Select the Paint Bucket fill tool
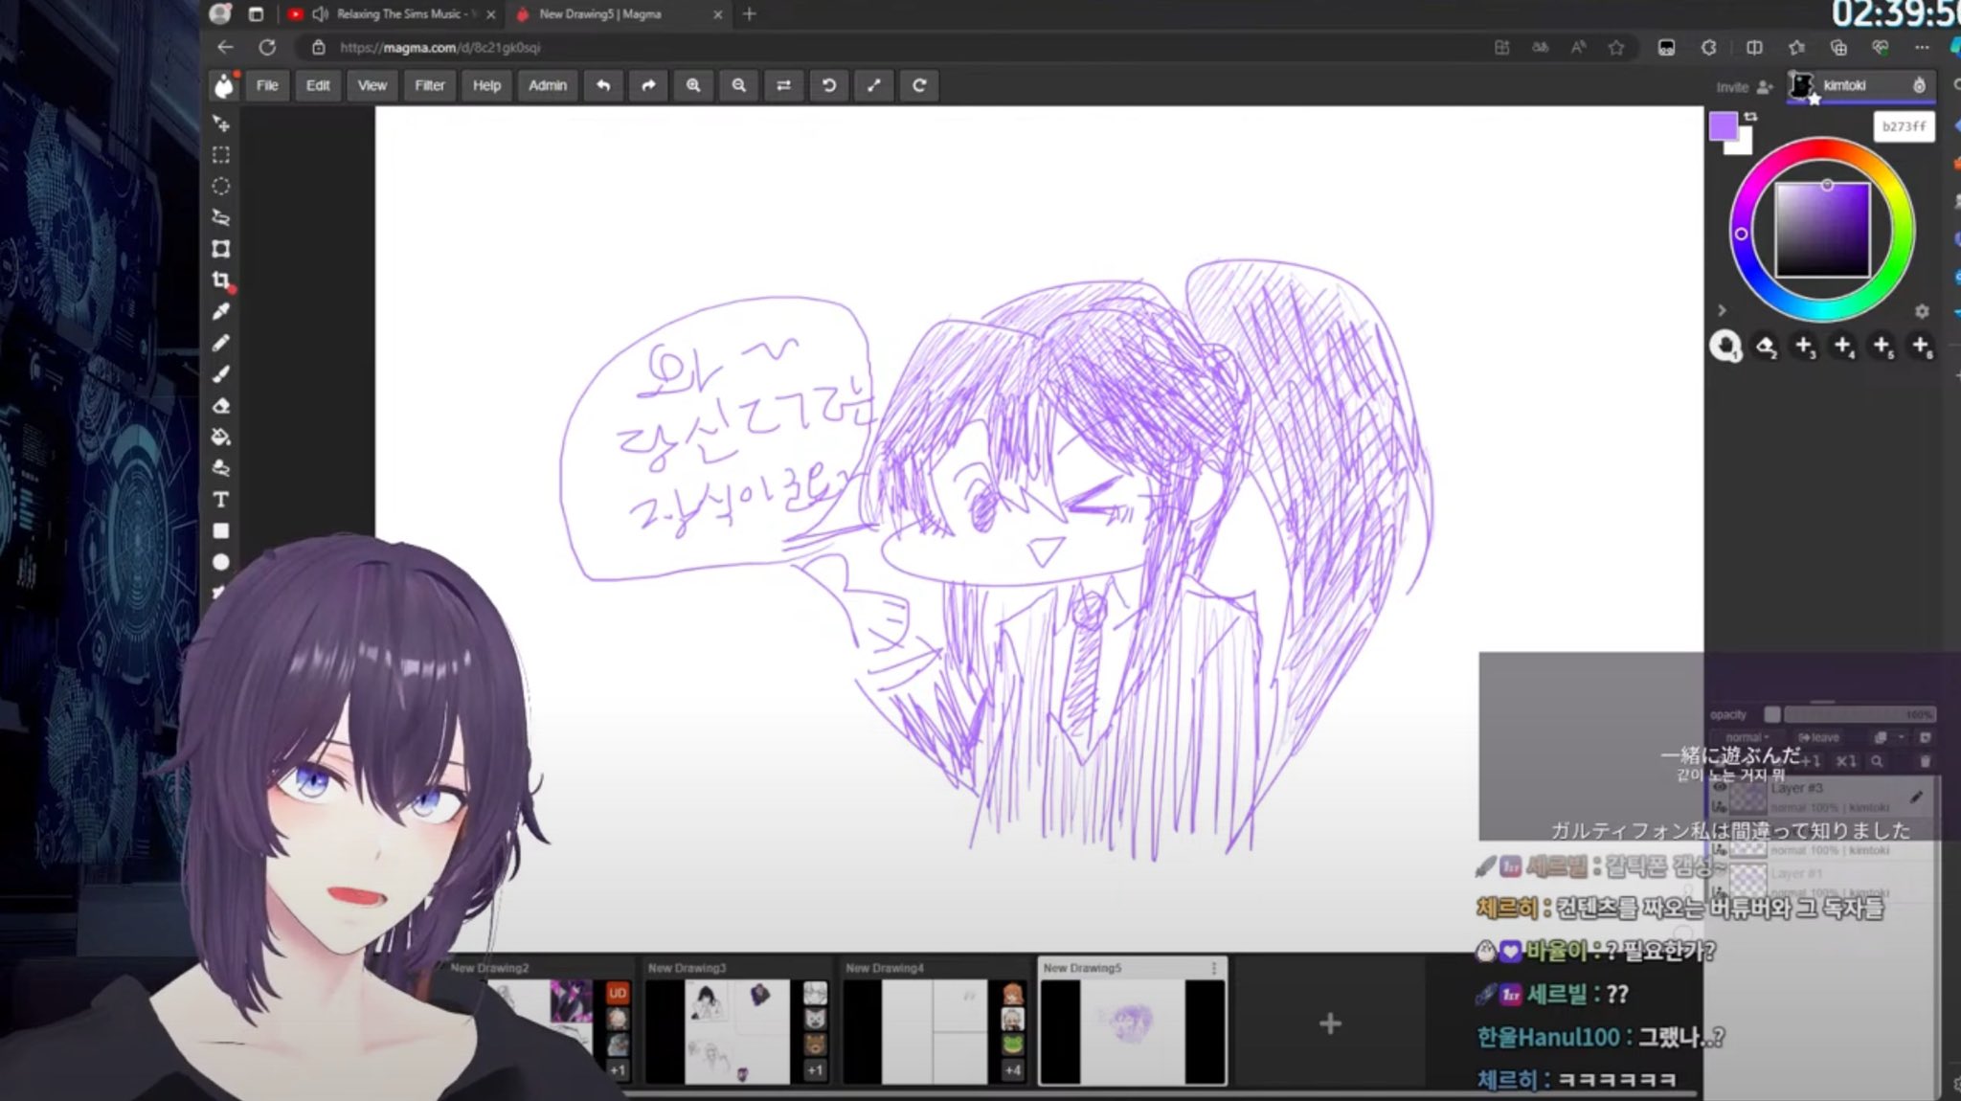 click(220, 438)
